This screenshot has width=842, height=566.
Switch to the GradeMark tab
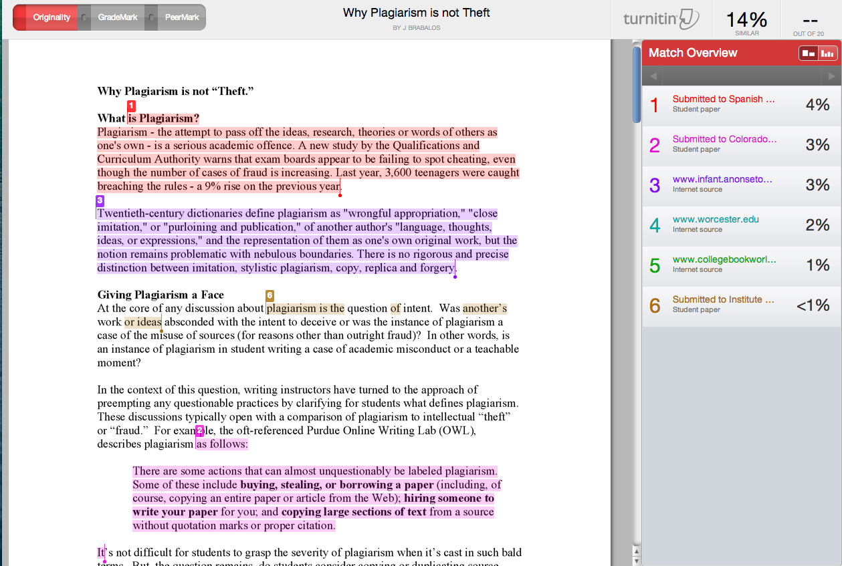118,17
